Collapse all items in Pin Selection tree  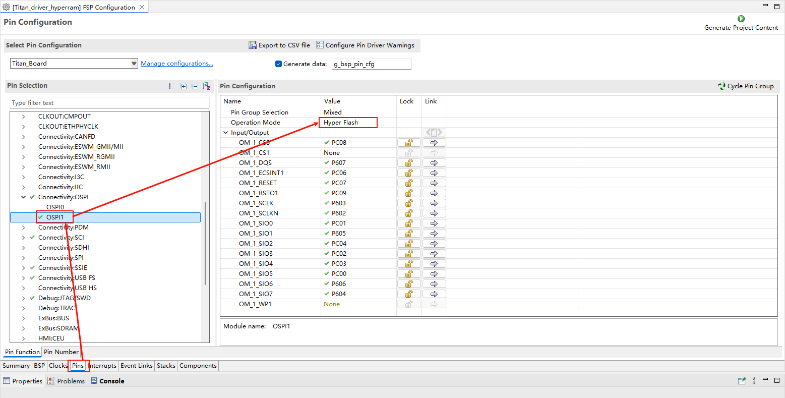click(195, 86)
